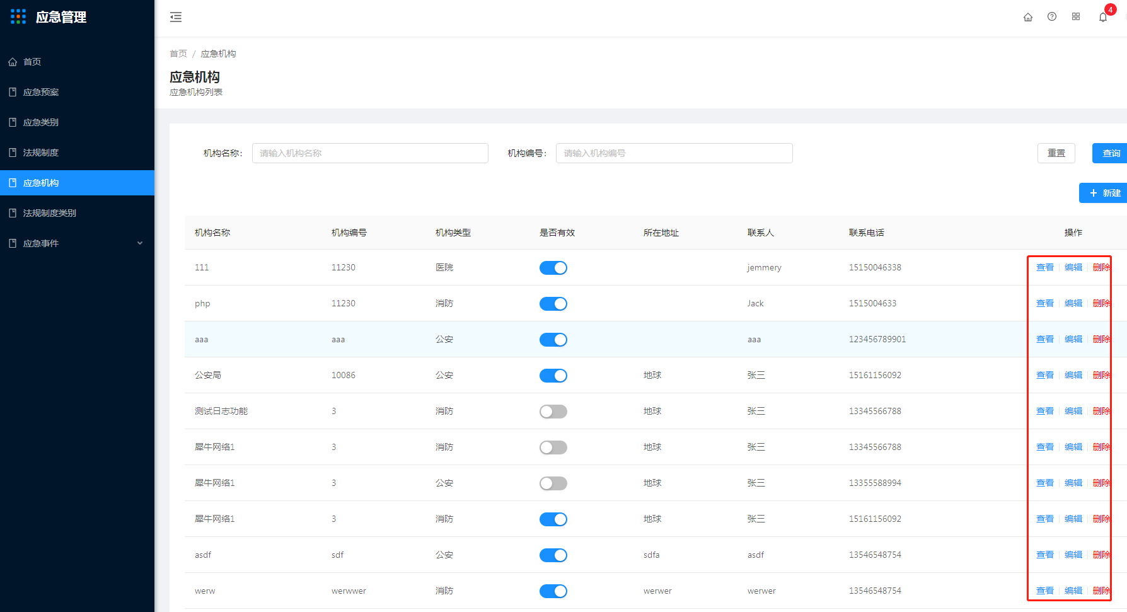Toggle the 是否有效 switch for 公安局 row
Screen dimensions: 1127x612
point(553,376)
